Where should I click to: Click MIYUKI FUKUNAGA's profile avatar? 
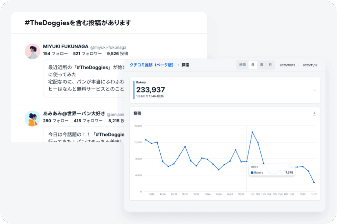[x=33, y=51]
